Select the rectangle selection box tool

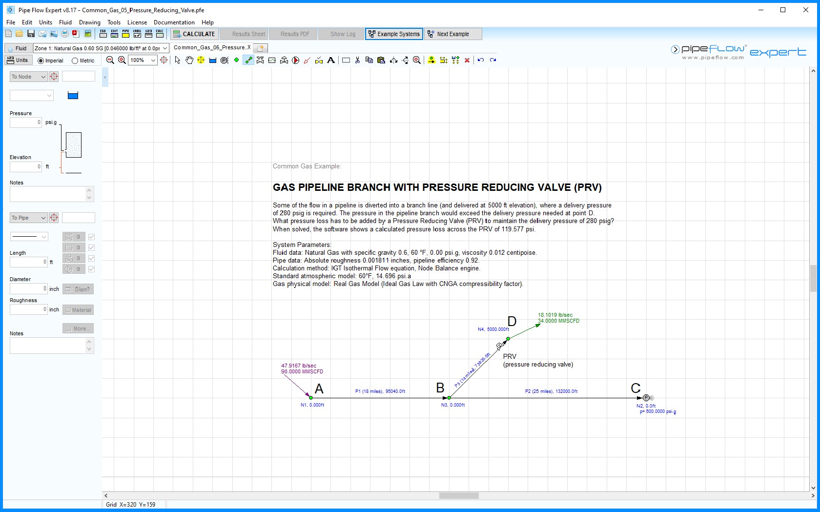pyautogui.click(x=346, y=60)
